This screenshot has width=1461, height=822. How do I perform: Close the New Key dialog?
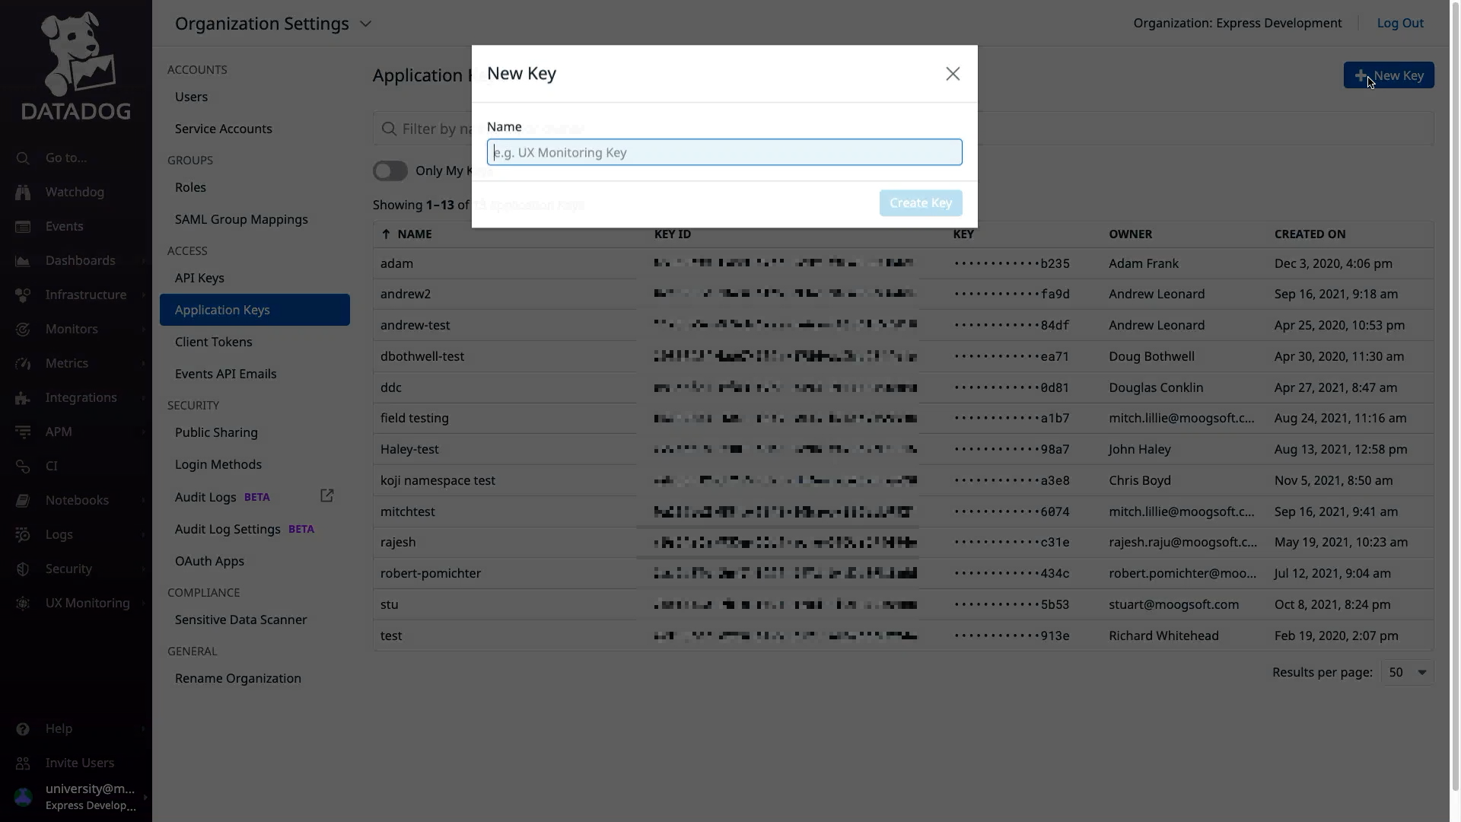(x=953, y=74)
